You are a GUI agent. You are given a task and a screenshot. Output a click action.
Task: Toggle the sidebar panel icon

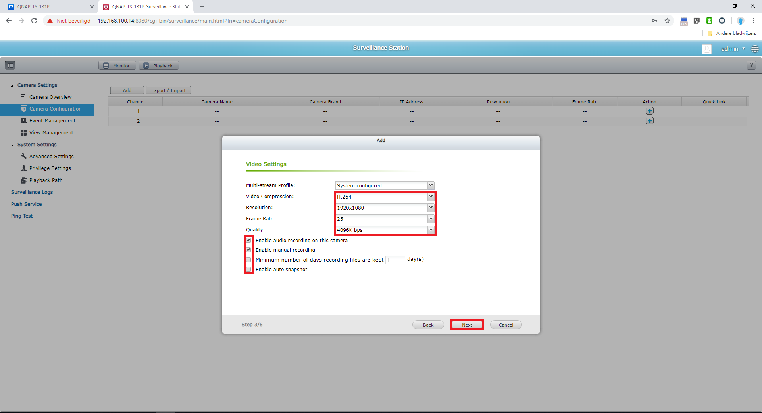pos(10,65)
